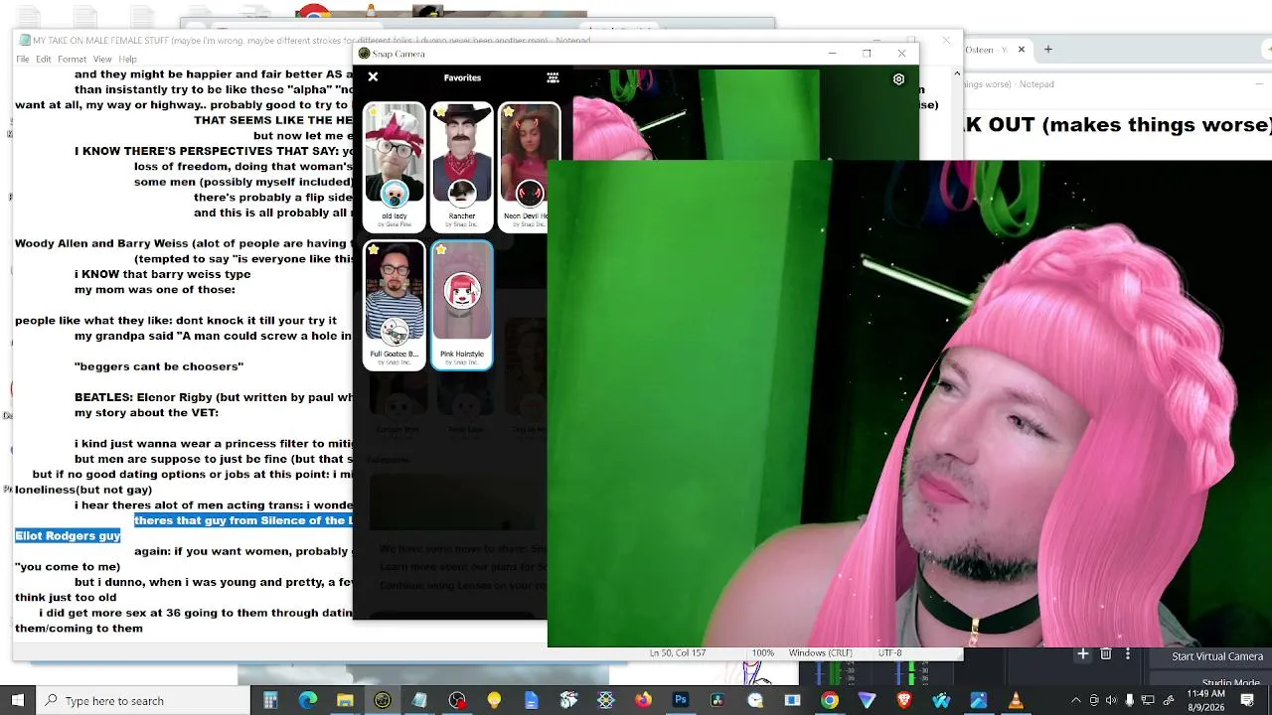Select the Neon Devil lens
This screenshot has width=1272, height=715.
[530, 167]
